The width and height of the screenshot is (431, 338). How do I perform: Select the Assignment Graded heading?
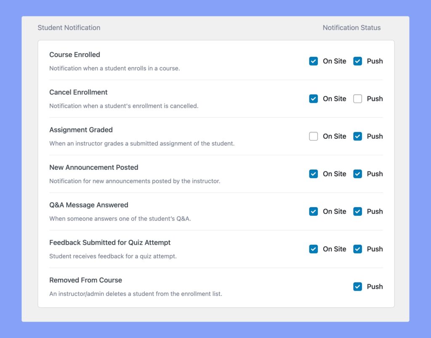coord(81,130)
